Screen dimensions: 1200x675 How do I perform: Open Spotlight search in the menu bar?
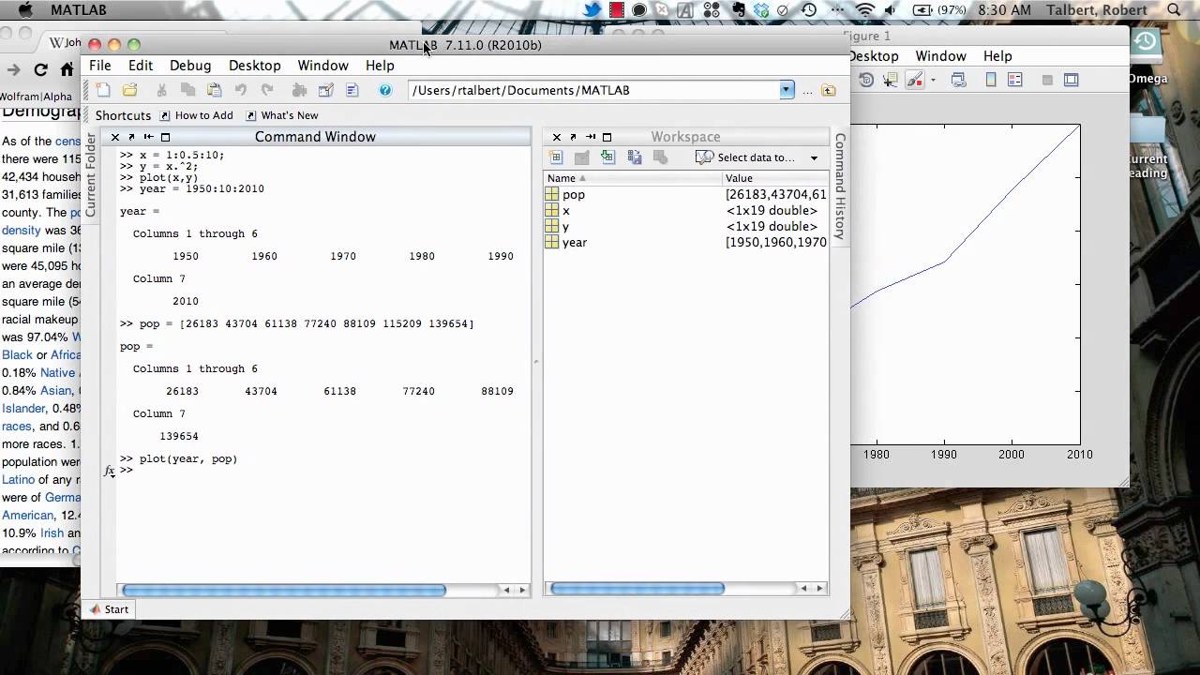(1176, 10)
